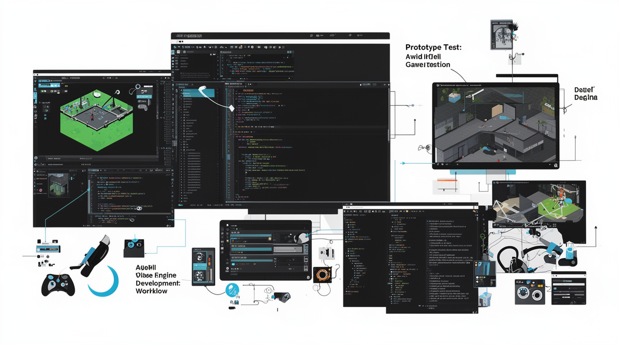Click the game controller icon
Viewport: 619px width, 345px height.
pos(58,284)
